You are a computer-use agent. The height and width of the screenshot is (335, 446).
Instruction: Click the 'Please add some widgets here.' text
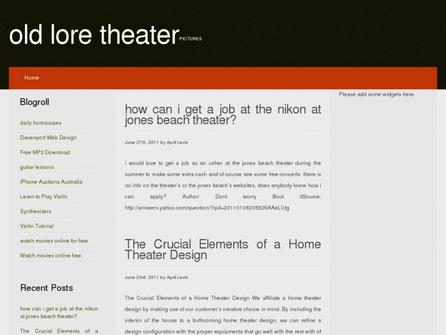[377, 95]
